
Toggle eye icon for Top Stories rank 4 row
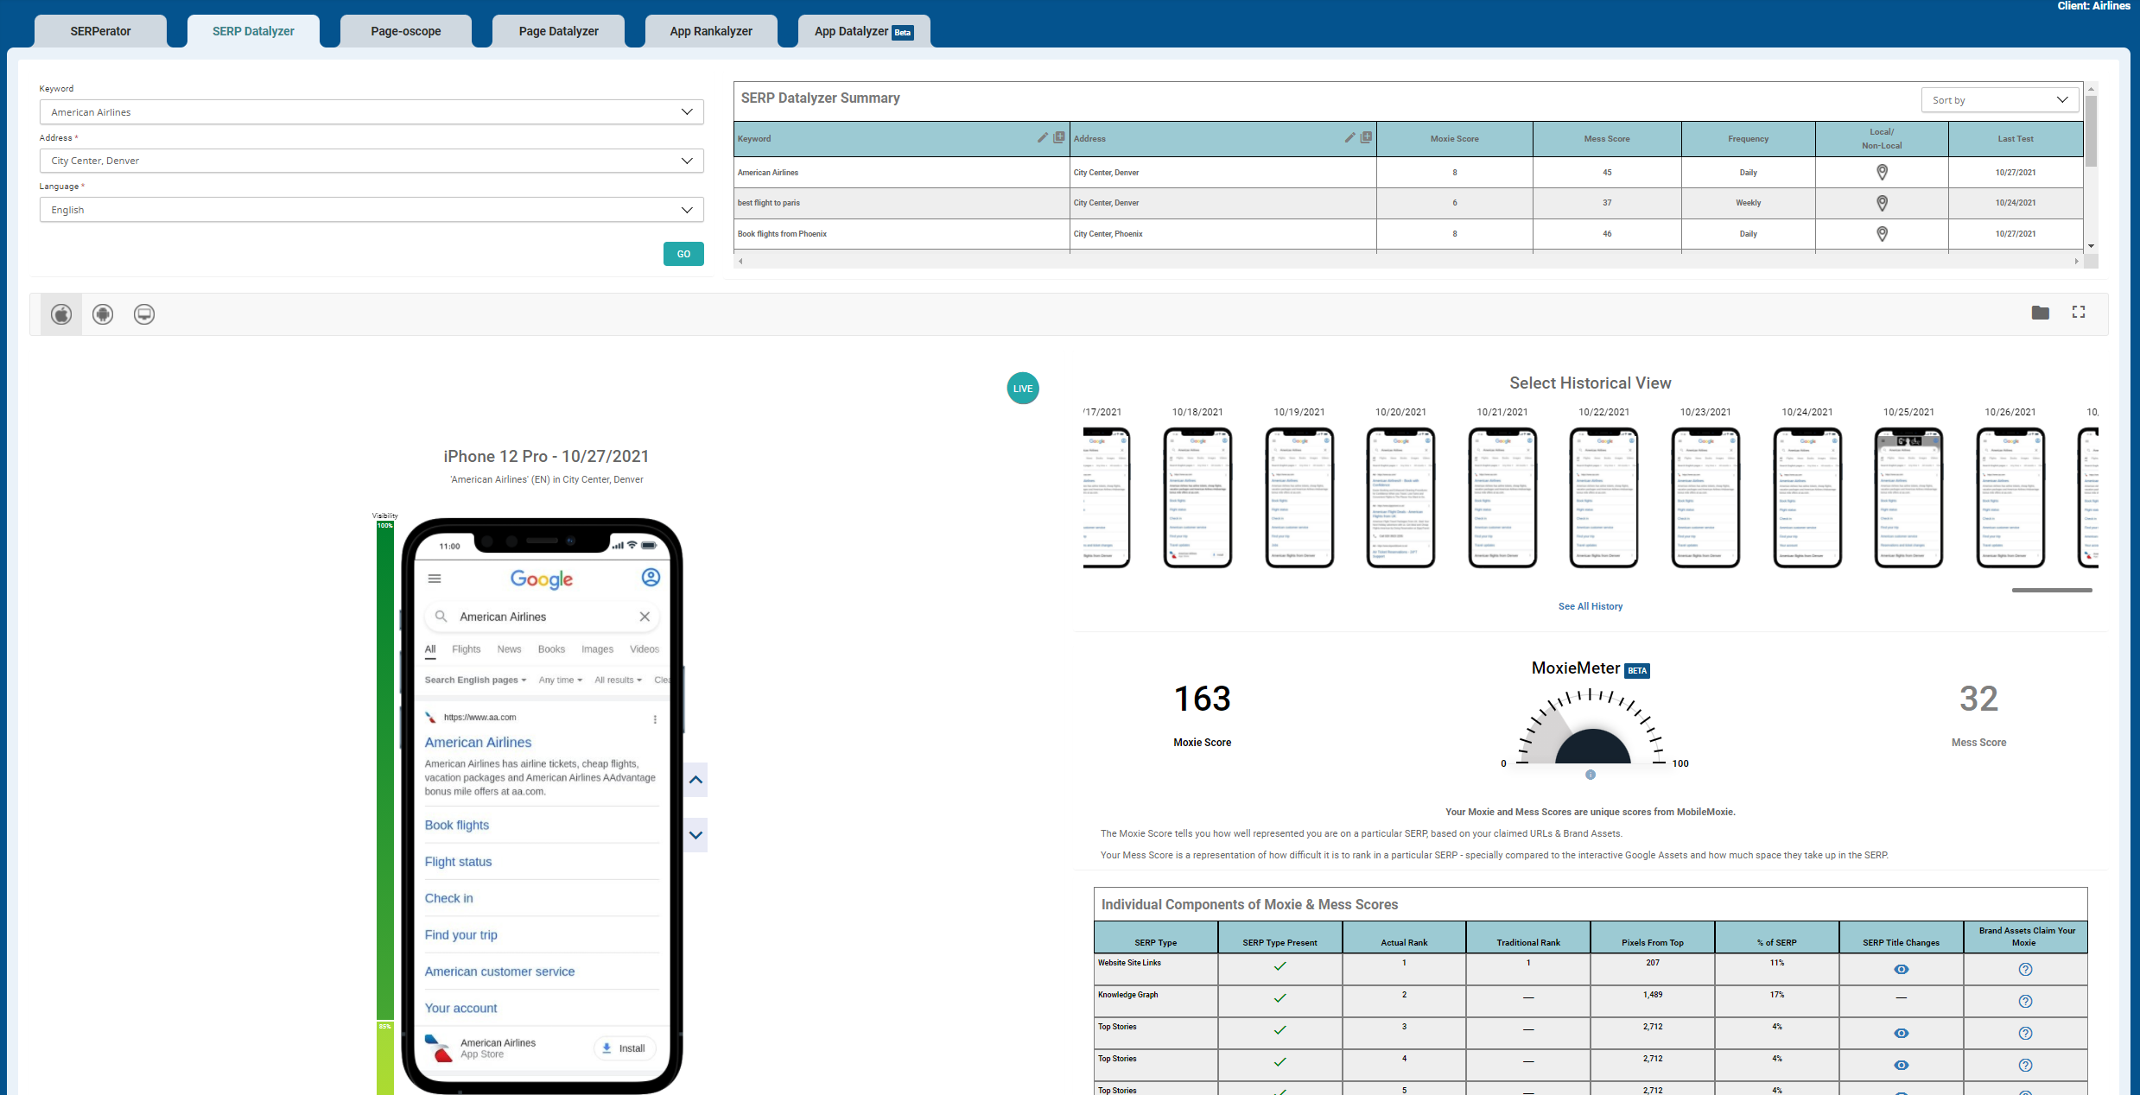pyautogui.click(x=1902, y=1066)
